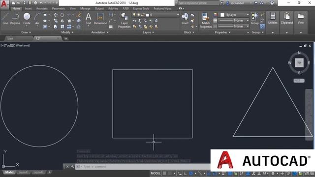Toggle the drawing grid display in status bar

click(164, 174)
